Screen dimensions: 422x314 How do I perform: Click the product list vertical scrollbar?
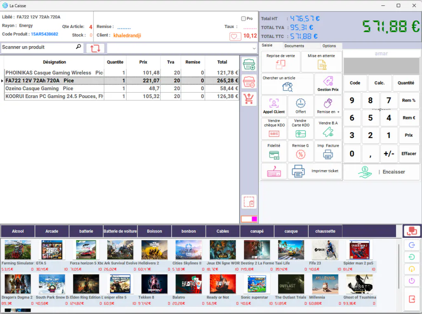pyautogui.click(x=399, y=267)
